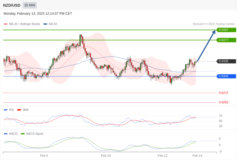Click the date line 'Monday, February 13, 2023 12:14:07 PM CET'
The height and width of the screenshot is (160, 237).
tap(38, 14)
